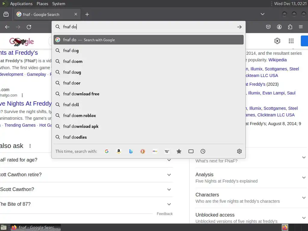Click the fnaf Firefox taskbar button

coord(35,227)
